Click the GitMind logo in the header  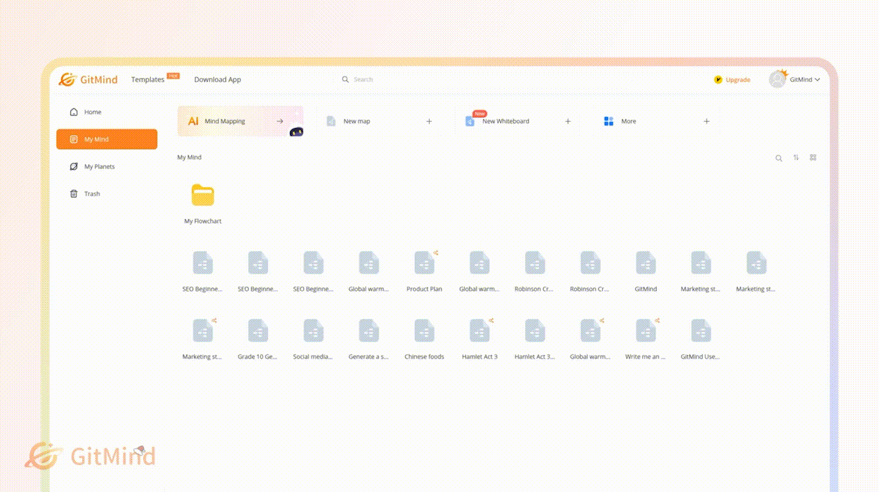click(x=88, y=79)
